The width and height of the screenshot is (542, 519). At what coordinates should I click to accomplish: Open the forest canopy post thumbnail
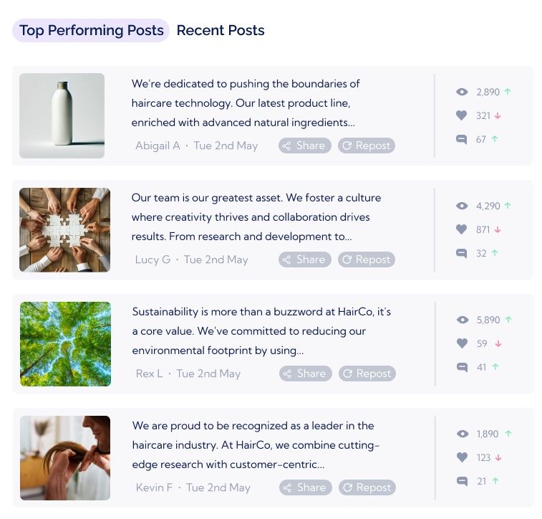point(65,344)
